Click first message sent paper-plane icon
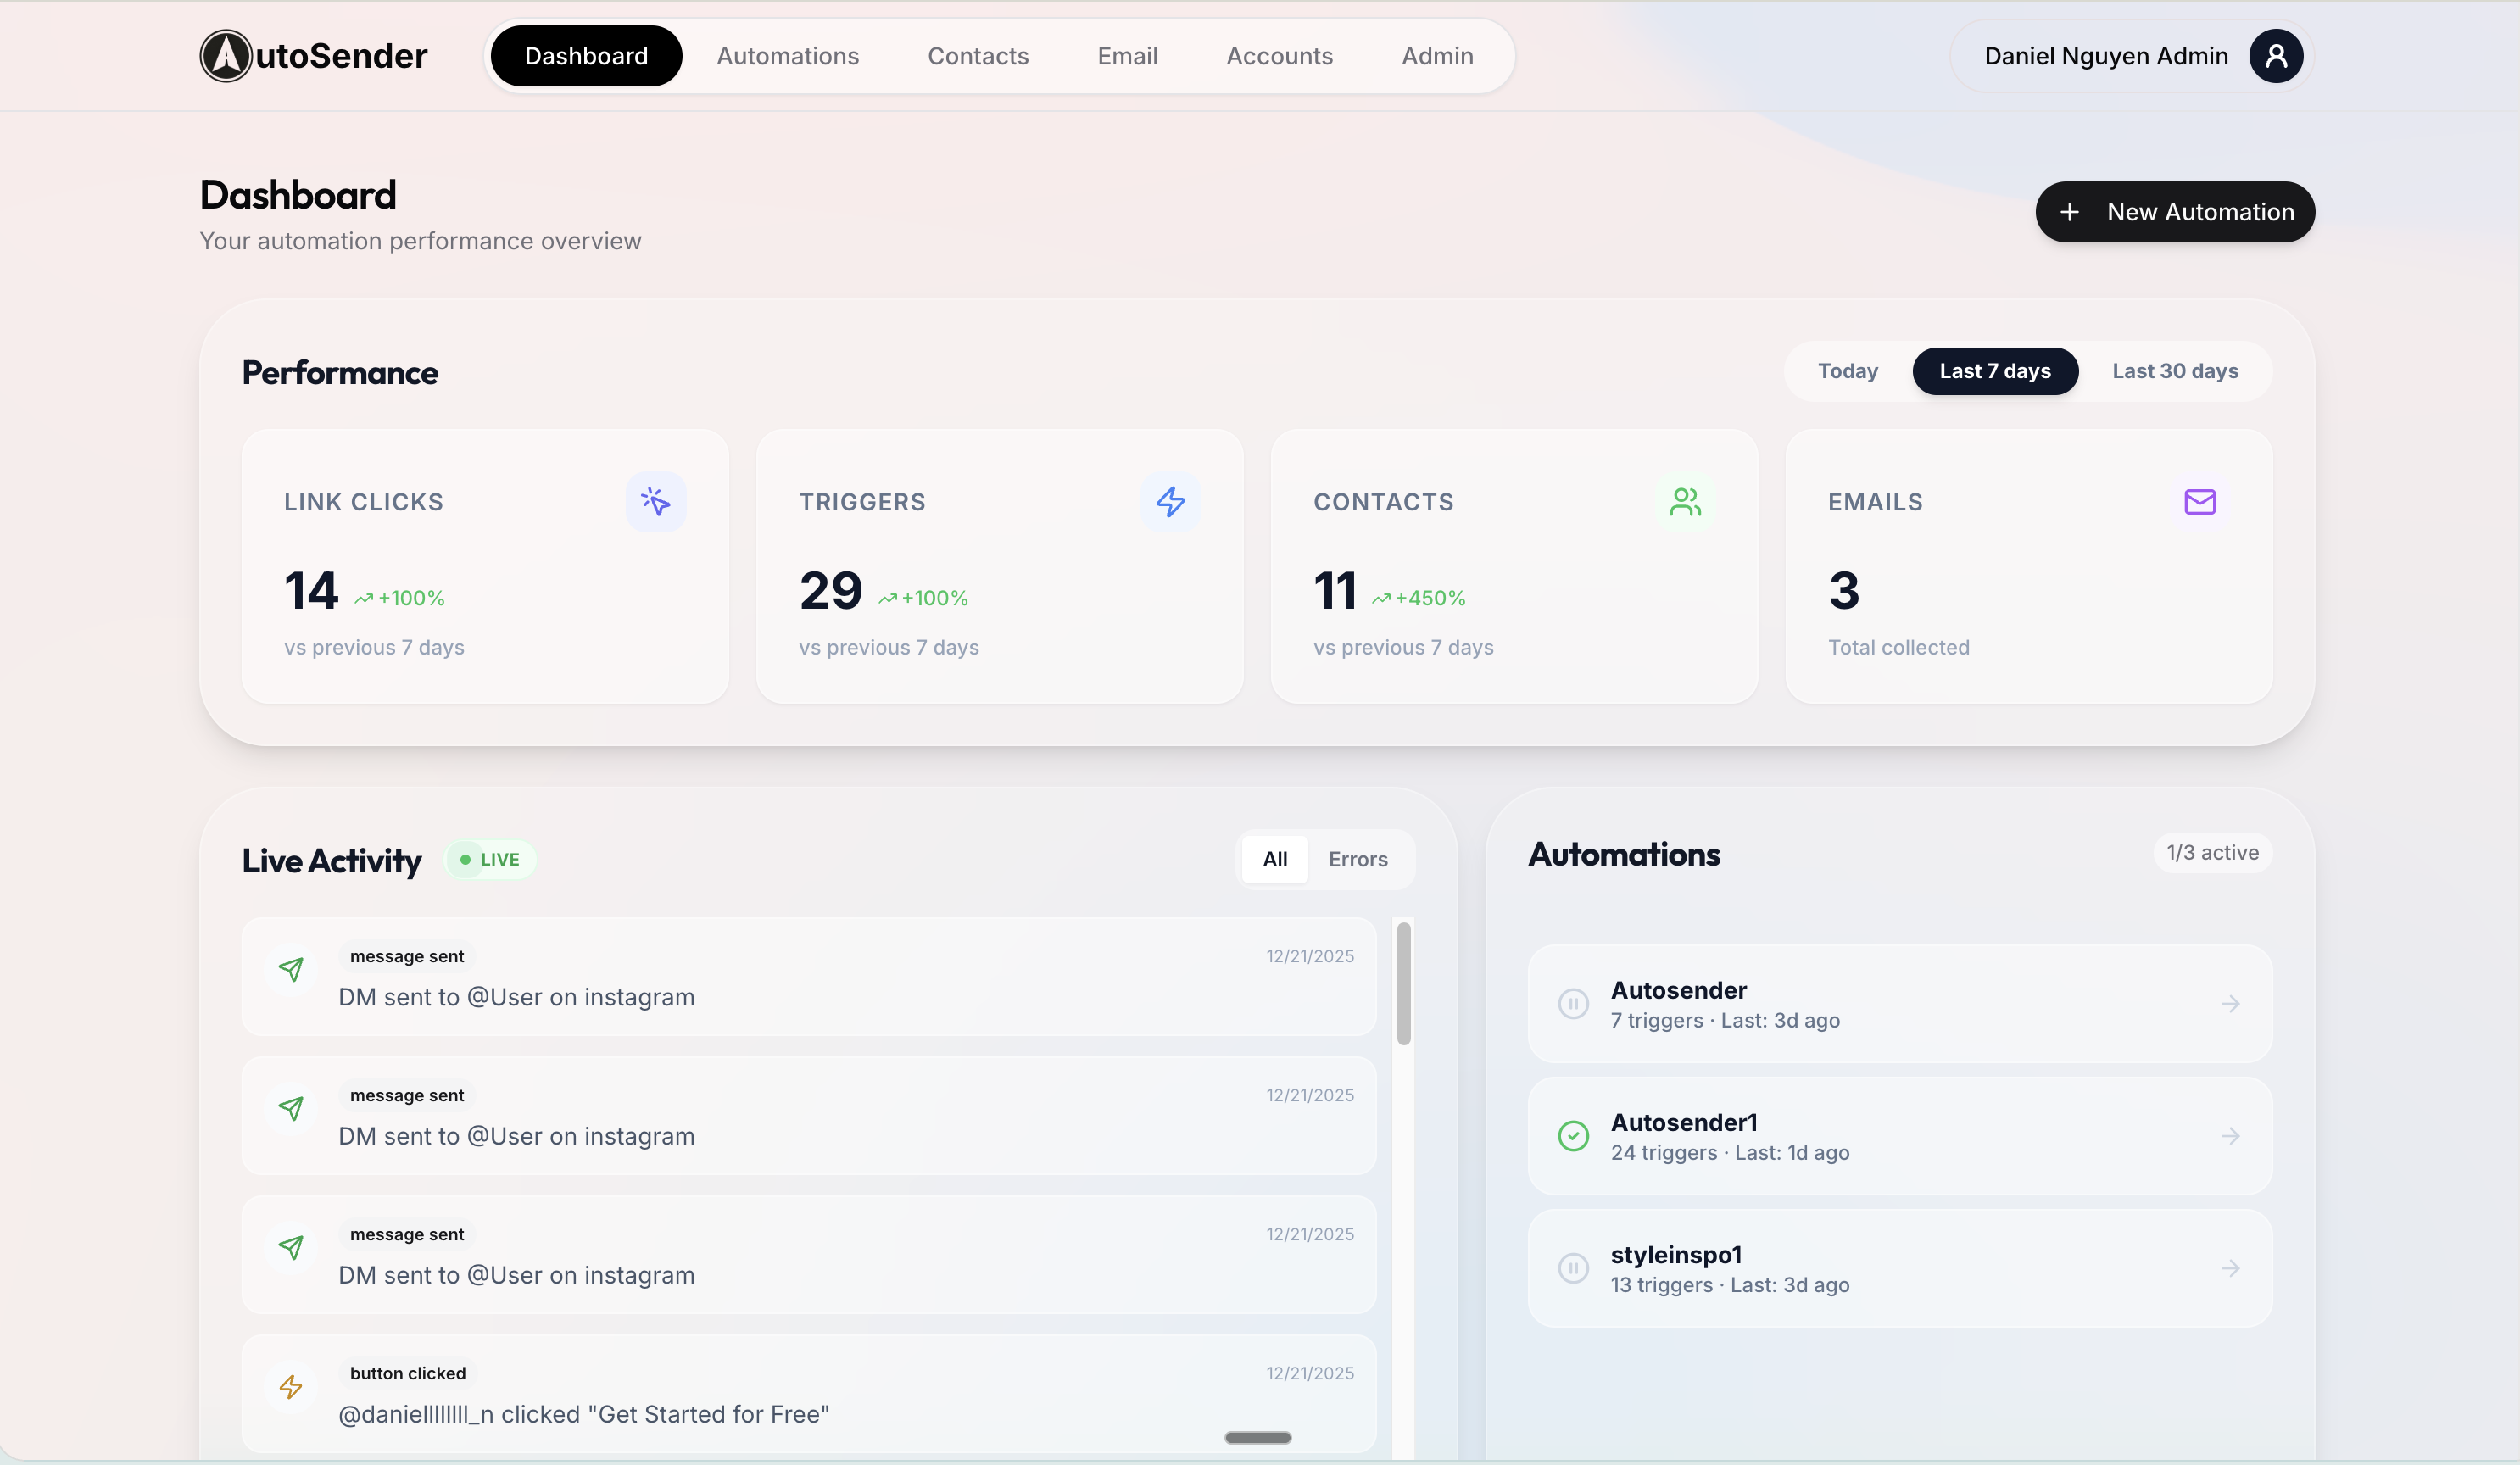 tap(291, 969)
